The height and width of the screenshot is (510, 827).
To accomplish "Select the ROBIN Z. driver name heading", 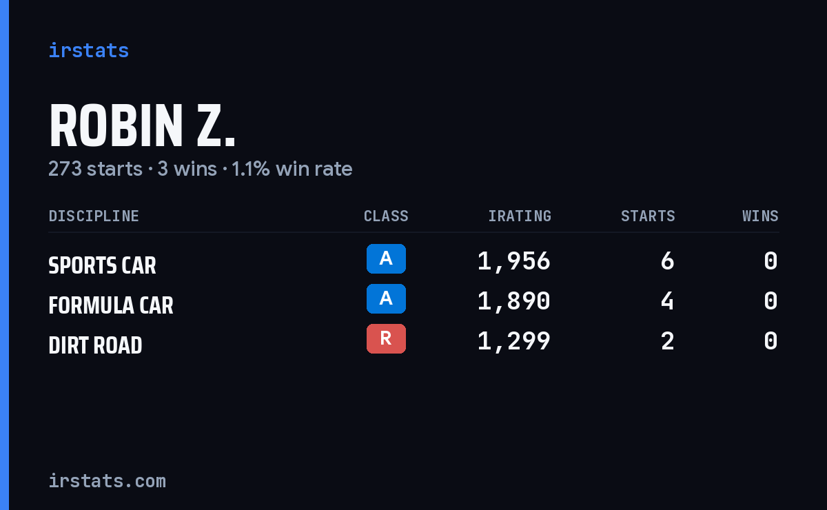I will point(142,126).
